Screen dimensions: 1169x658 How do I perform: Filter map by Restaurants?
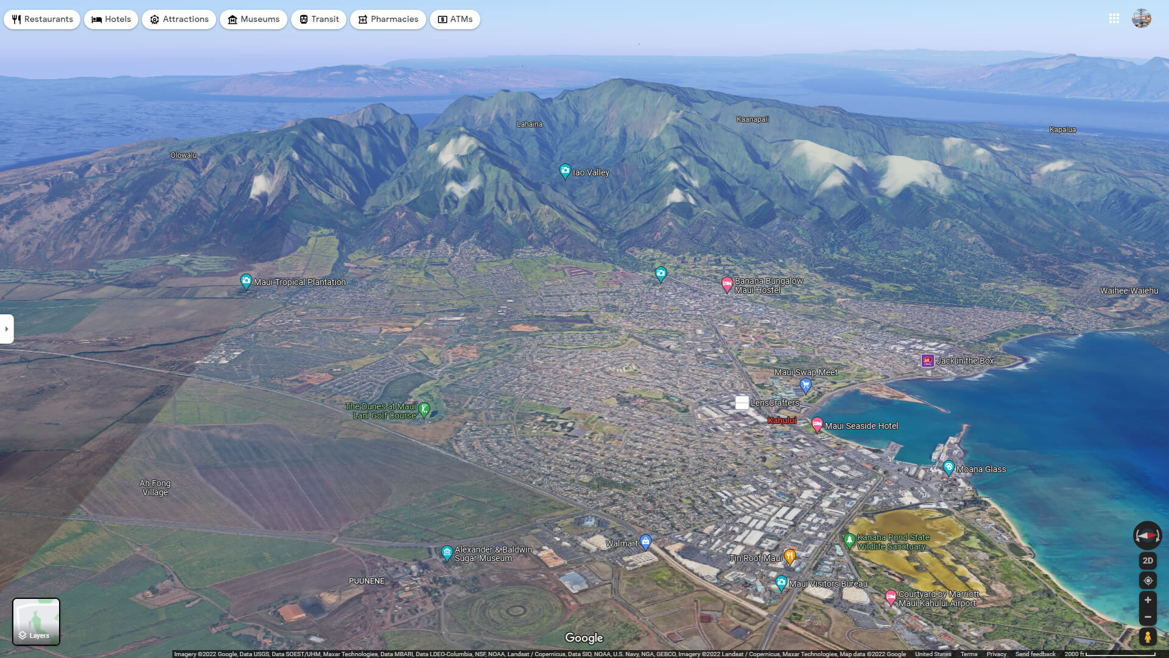point(42,19)
